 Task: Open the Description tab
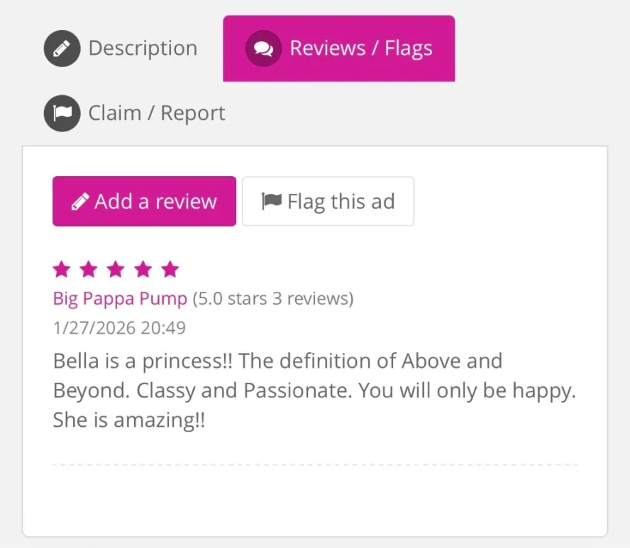pos(142,49)
